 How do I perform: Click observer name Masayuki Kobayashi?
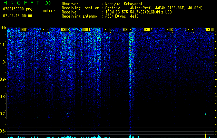pyautogui.click(x=124, y=4)
